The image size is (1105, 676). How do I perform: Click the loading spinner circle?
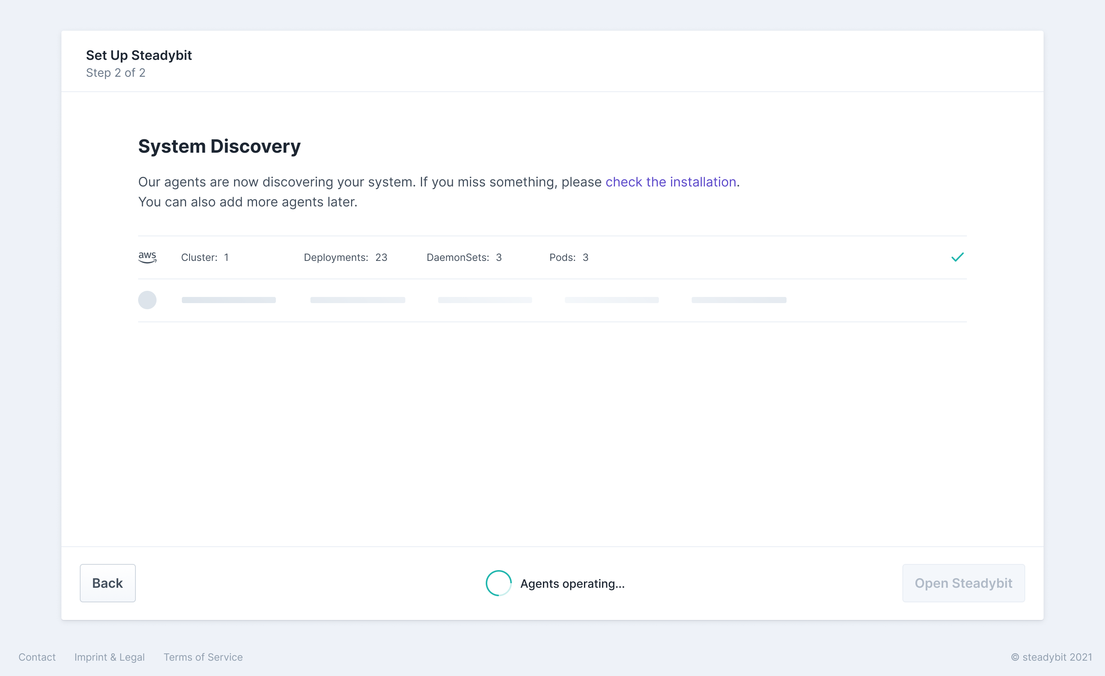pyautogui.click(x=499, y=583)
